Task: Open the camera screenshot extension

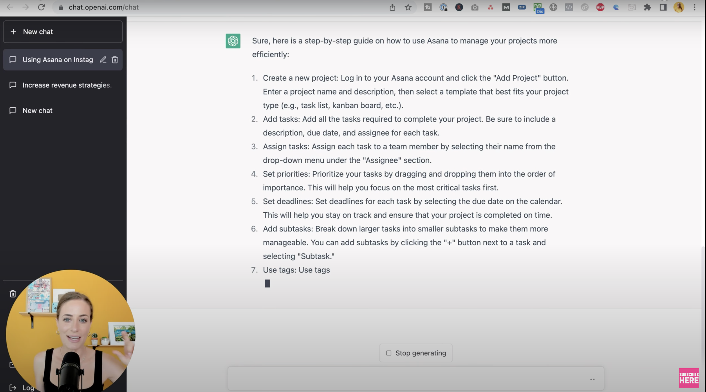Action: tap(475, 7)
